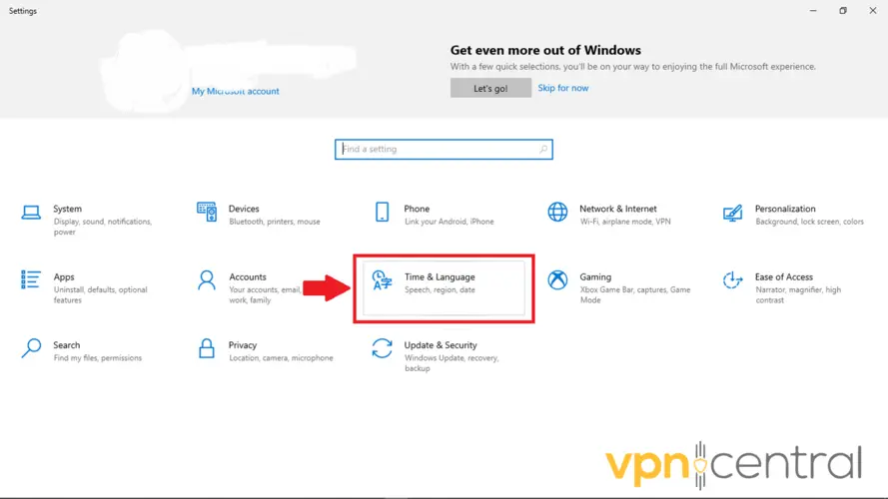
Task: Click the Time & Language icon
Action: tap(382, 280)
